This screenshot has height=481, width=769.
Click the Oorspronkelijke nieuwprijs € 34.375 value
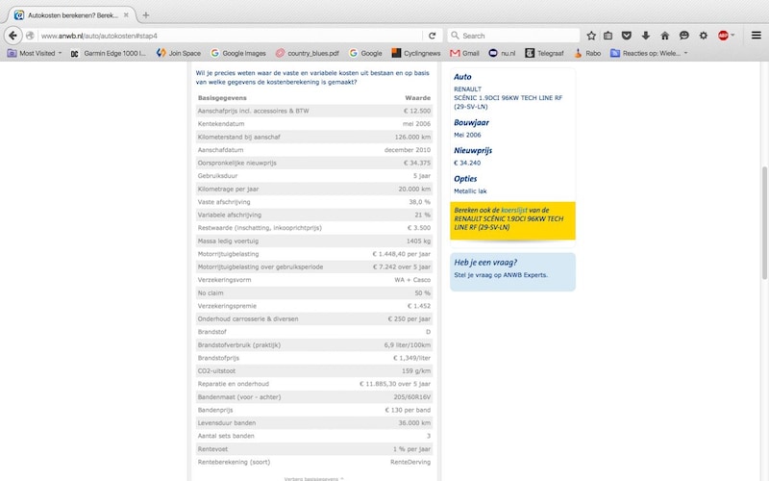(x=417, y=163)
